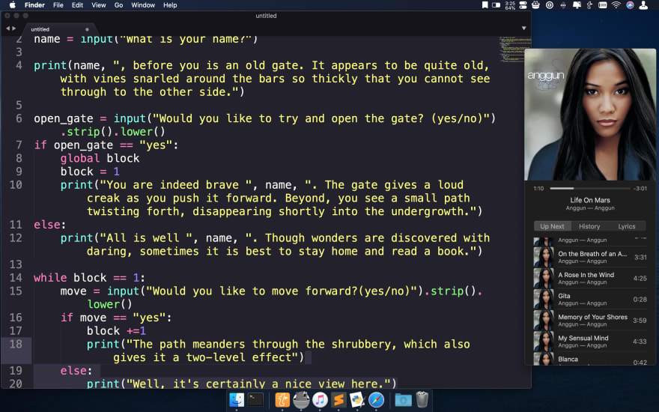Launch Safari from the Dock
This screenshot has height=412, width=659.
[376, 399]
